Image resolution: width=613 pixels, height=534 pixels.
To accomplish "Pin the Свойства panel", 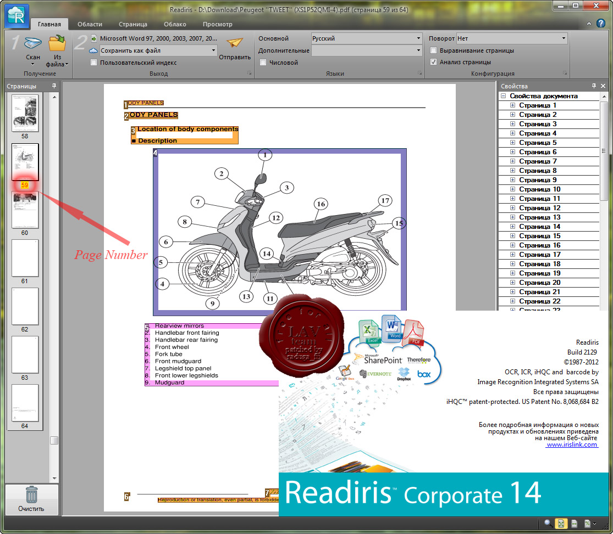I will [594, 86].
